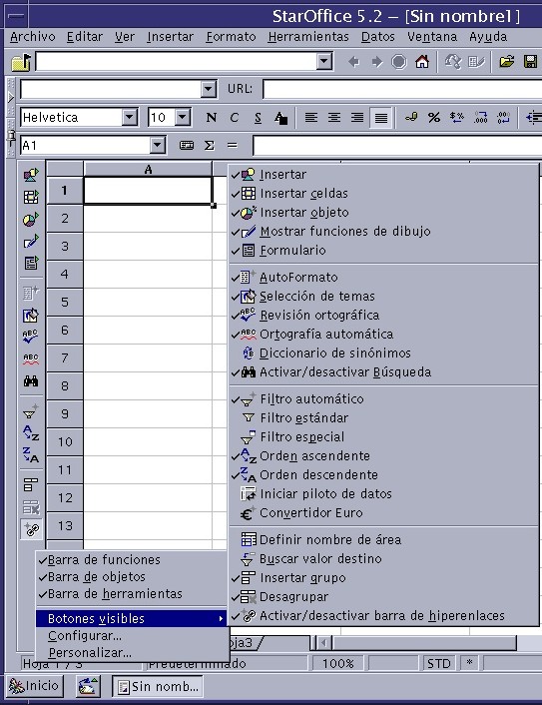Image resolution: width=542 pixels, height=705 pixels.
Task: Toggle Revisión ortográfica button visibility
Action: [x=383, y=316]
